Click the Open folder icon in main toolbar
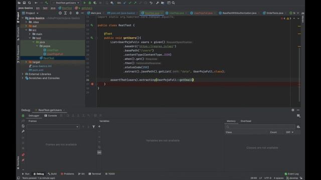This screenshot has height=180, width=321. pos(19,3)
